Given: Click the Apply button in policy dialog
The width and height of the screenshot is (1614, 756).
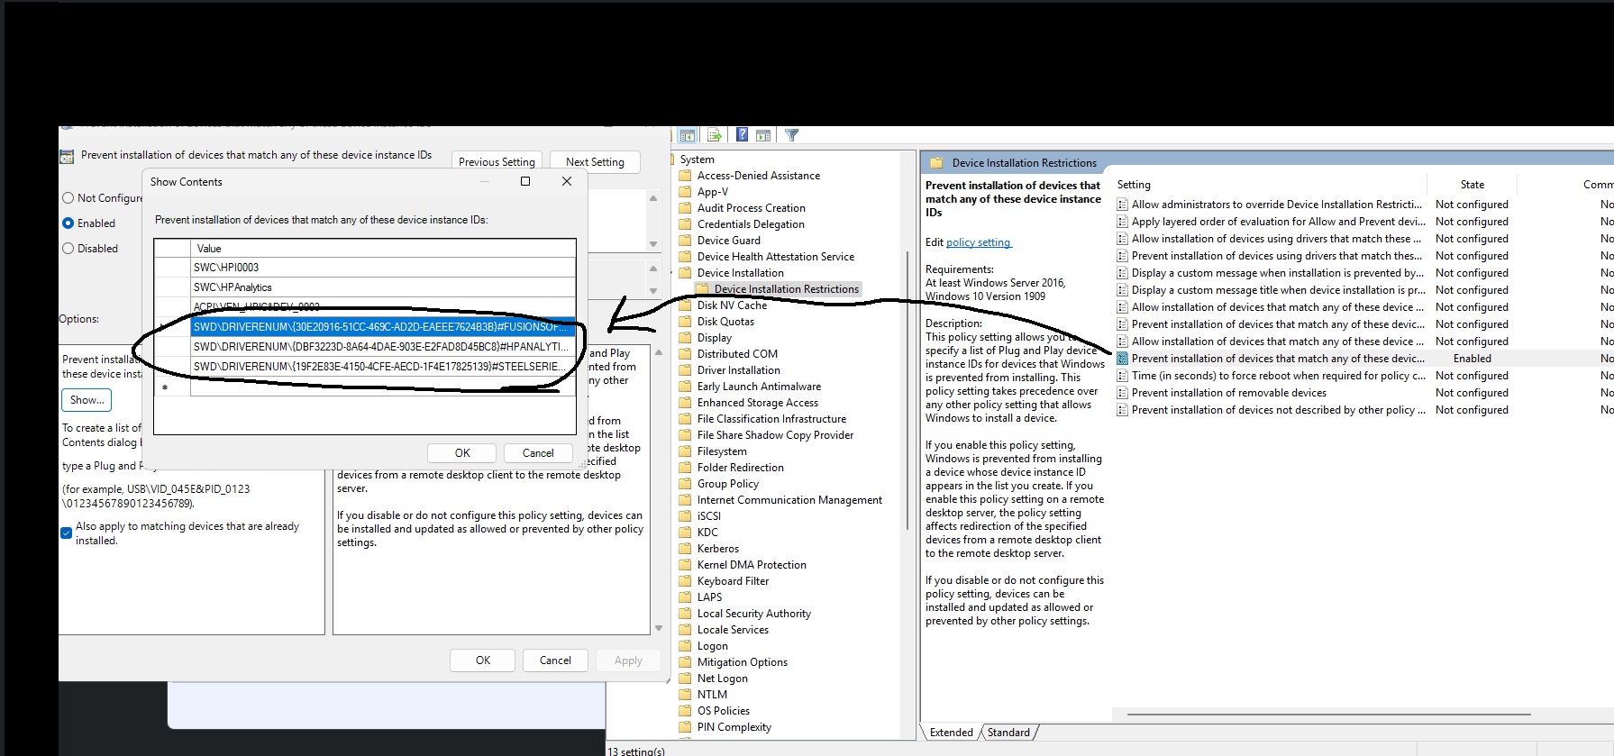Looking at the screenshot, I should 628,660.
